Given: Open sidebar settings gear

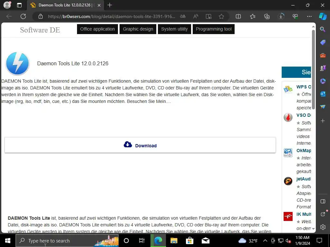Looking at the screenshot, I should [x=323, y=227].
